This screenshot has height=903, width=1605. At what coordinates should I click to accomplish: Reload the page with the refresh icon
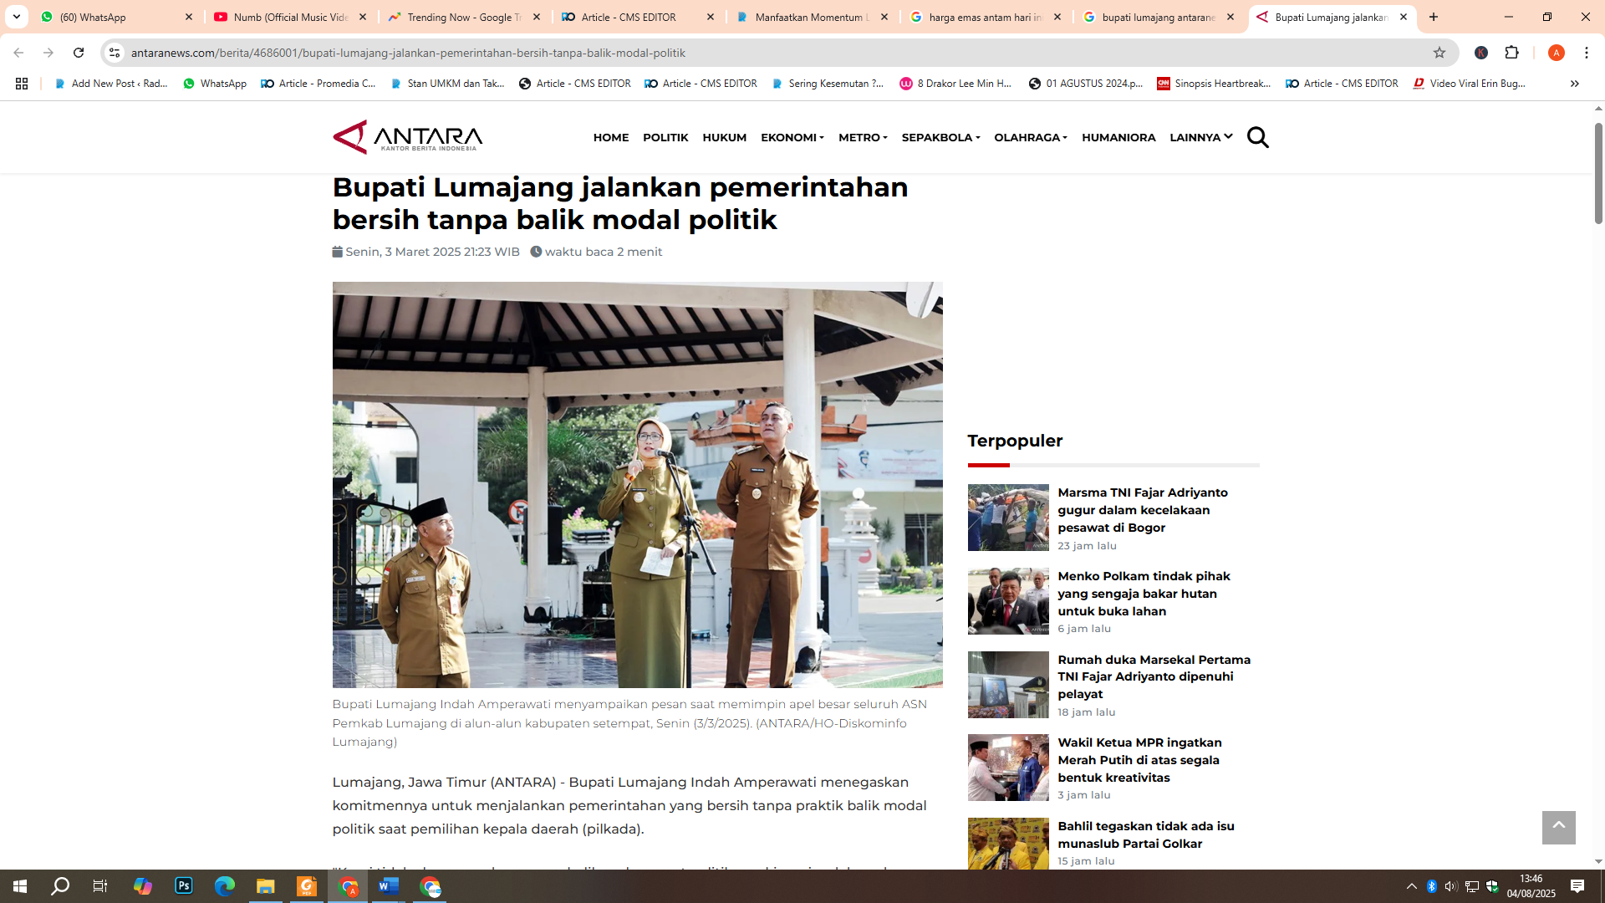coord(79,53)
